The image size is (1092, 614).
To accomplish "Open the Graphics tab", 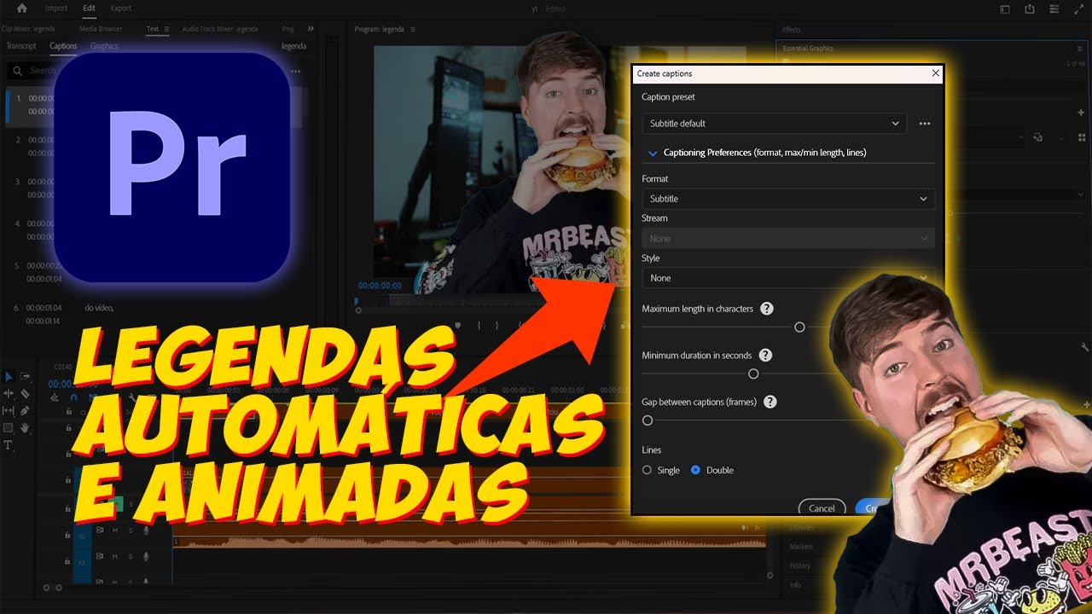I will (104, 46).
